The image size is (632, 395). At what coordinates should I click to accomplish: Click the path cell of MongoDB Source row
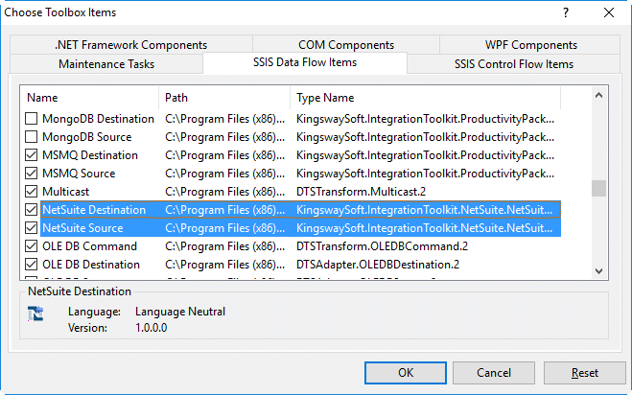tap(225, 137)
